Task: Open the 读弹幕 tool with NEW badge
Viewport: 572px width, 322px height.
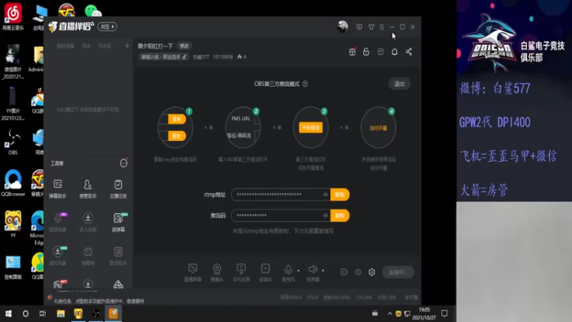Action: click(x=118, y=223)
